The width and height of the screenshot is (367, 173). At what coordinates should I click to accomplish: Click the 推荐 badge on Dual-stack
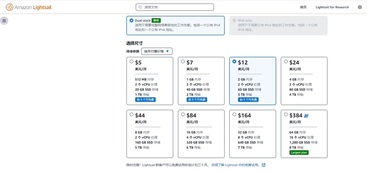[x=156, y=20]
